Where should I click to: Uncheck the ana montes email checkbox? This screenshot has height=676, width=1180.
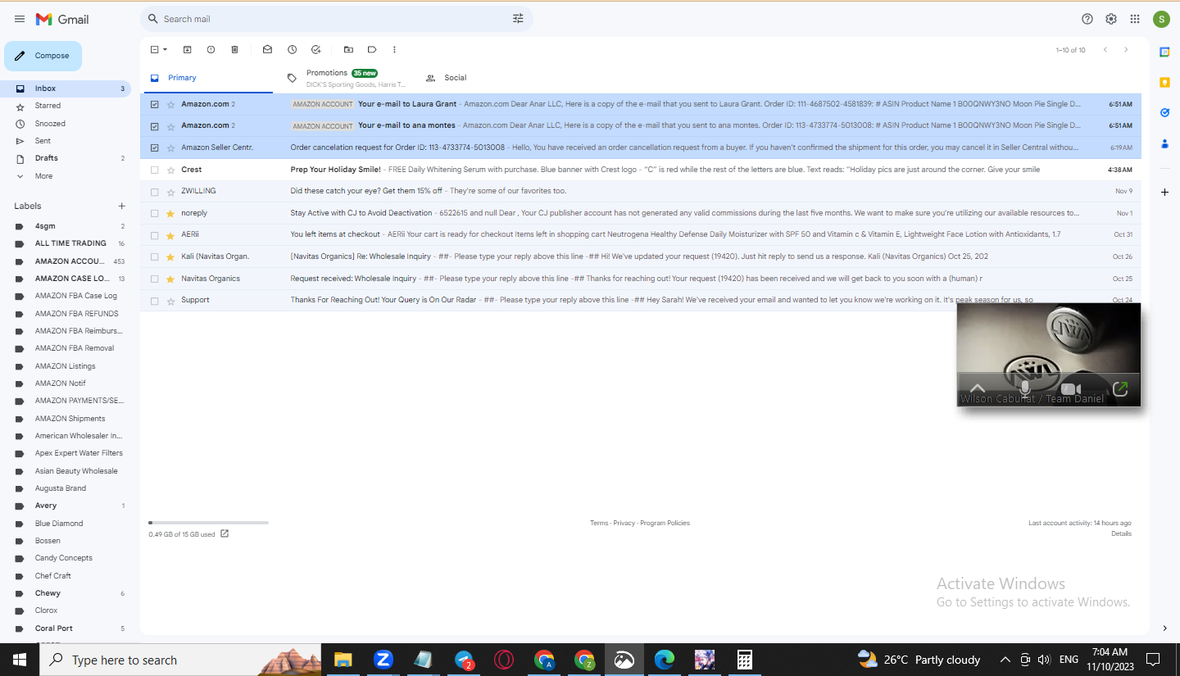point(154,126)
